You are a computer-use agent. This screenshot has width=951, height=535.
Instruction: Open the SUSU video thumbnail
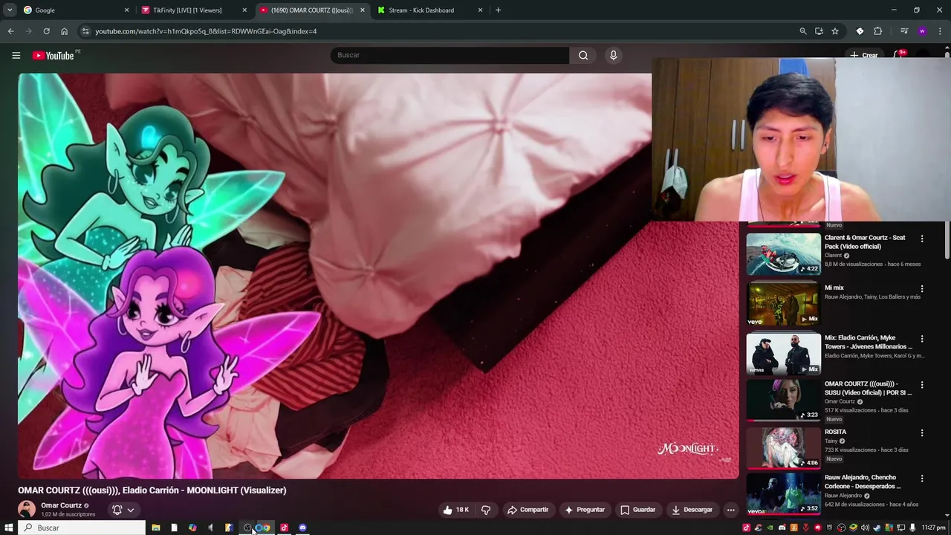pos(783,400)
